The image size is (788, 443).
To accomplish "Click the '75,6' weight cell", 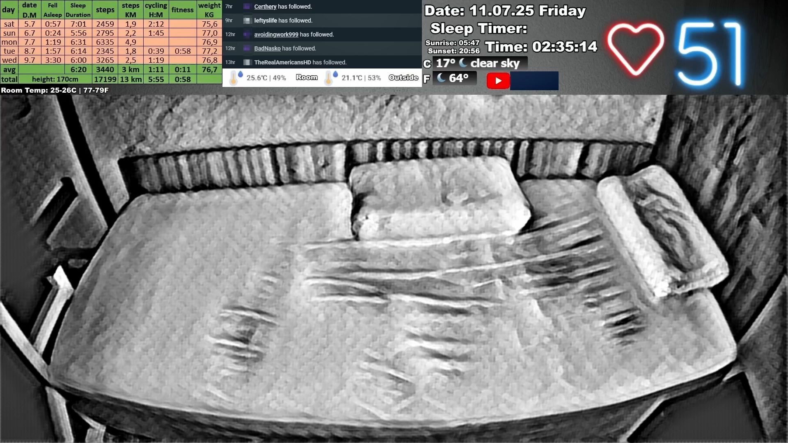I will [x=209, y=24].
